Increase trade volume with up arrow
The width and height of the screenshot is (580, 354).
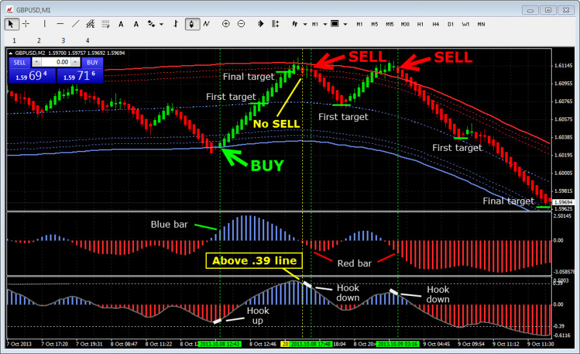75,62
